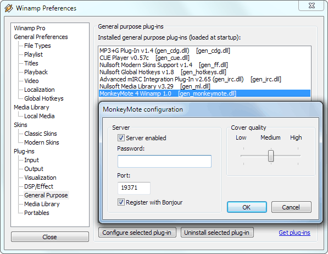
Task: Click the Password input field
Action: [x=164, y=161]
